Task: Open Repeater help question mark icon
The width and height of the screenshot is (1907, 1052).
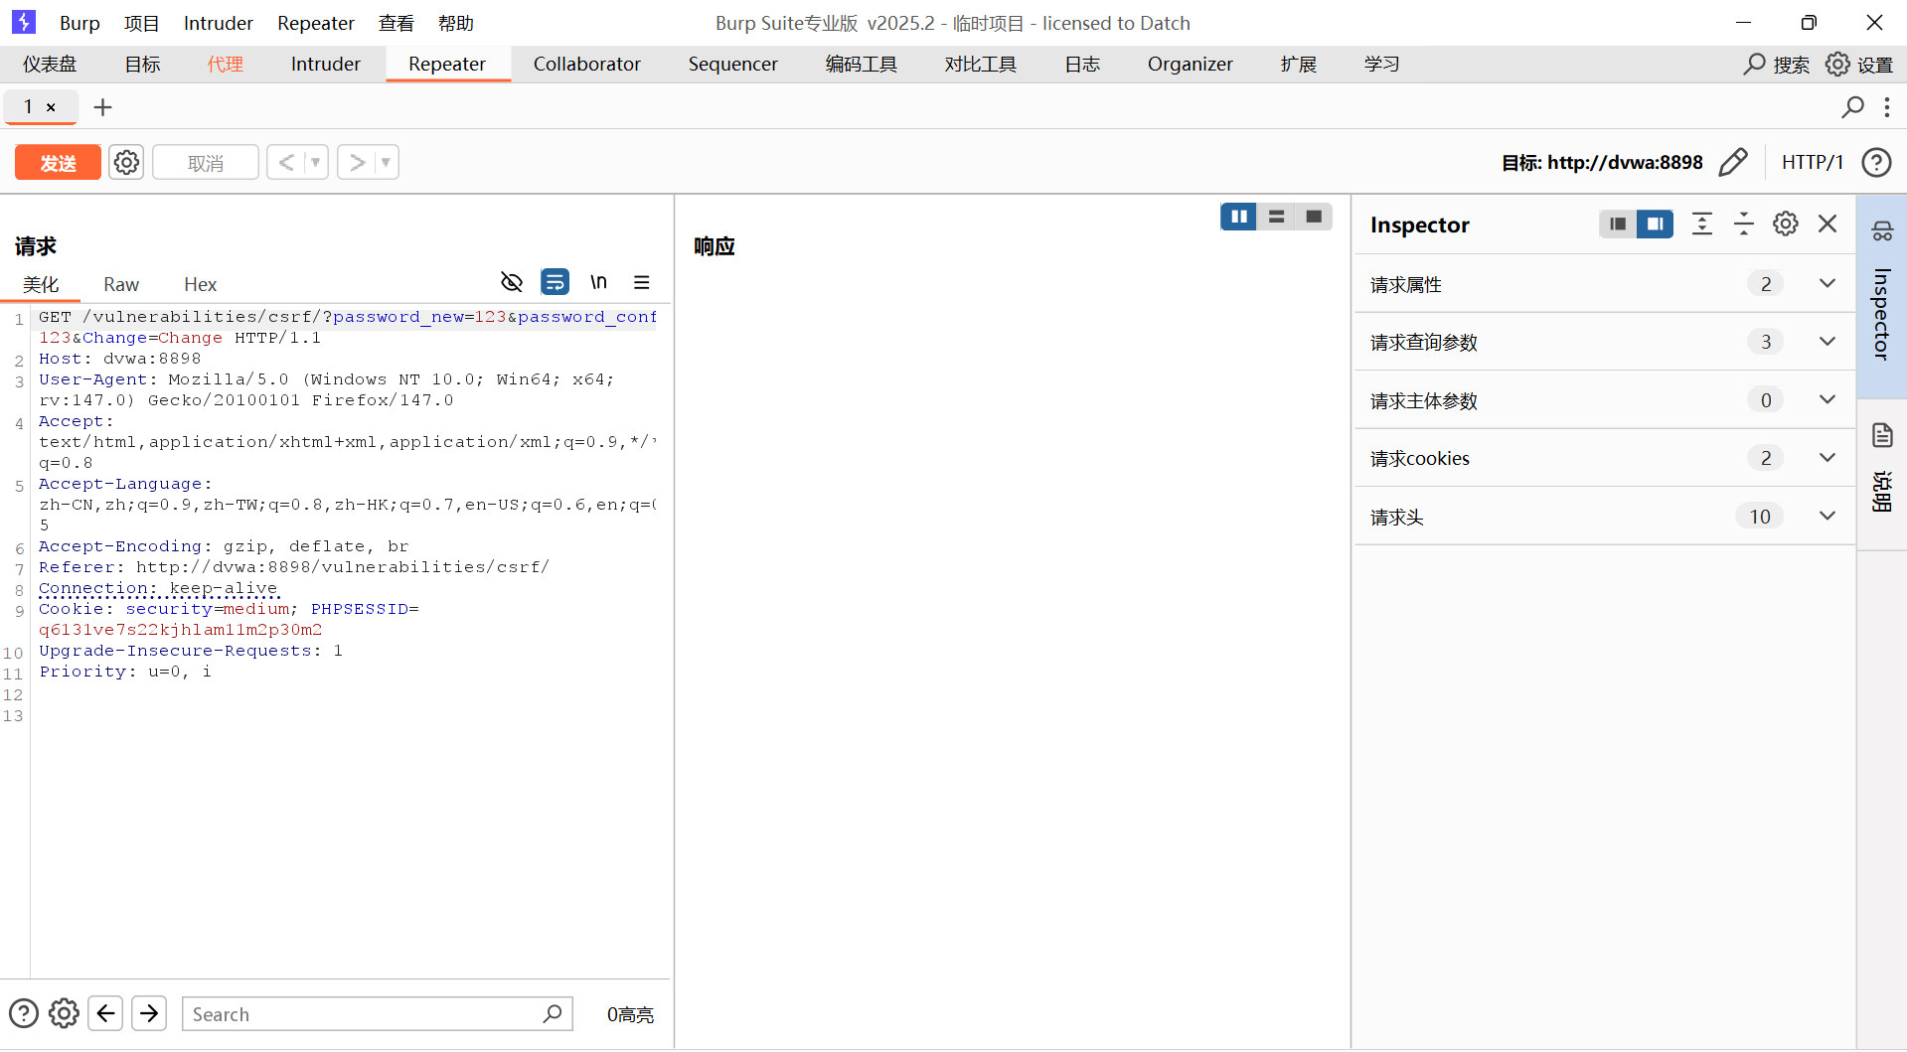Action: [x=1876, y=162]
